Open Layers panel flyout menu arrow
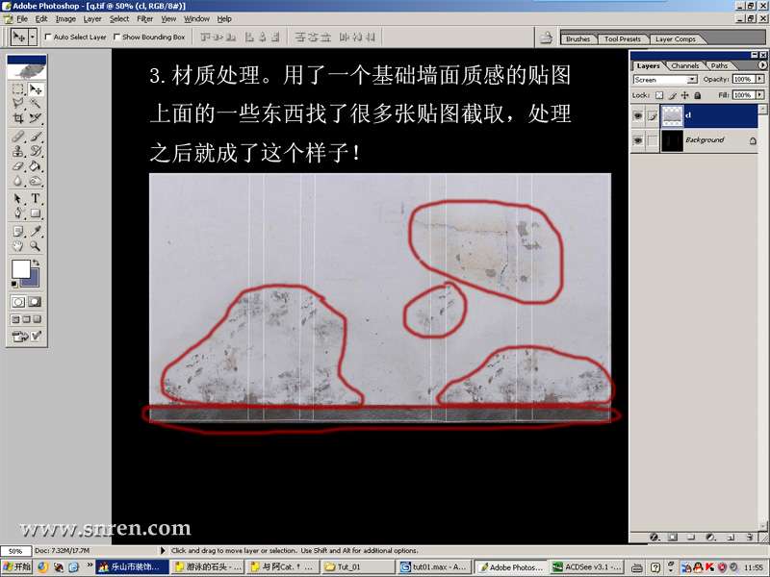This screenshot has height=577, width=770. (x=762, y=65)
